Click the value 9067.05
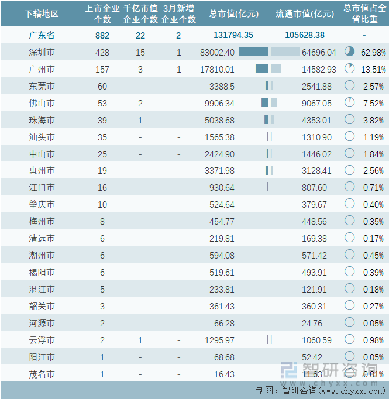389x399 pixels. (316, 104)
